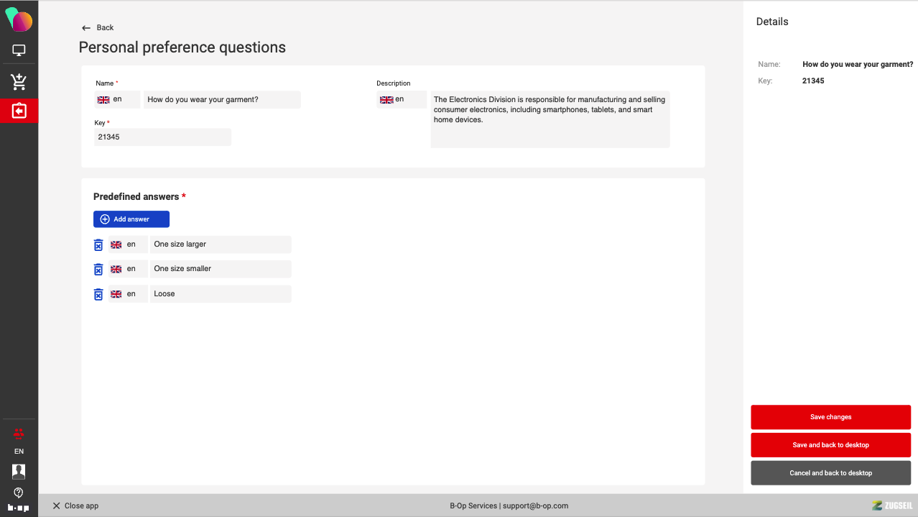
Task: Open the Name field language selector
Action: [x=118, y=99]
